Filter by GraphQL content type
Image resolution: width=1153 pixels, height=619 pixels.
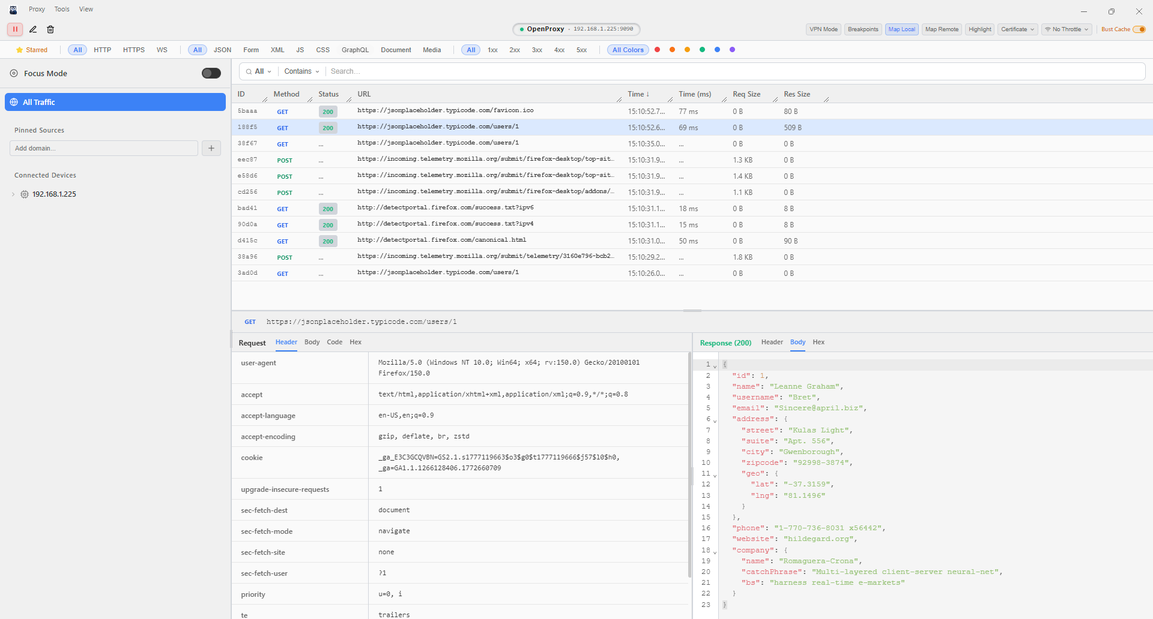click(355, 50)
